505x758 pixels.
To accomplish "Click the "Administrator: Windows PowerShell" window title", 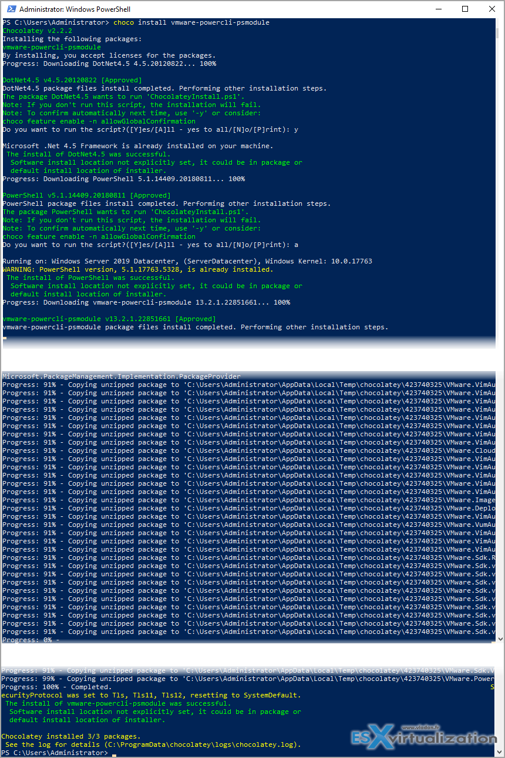I will click(75, 9).
